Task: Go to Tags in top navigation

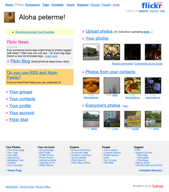Action: [x=46, y=5]
